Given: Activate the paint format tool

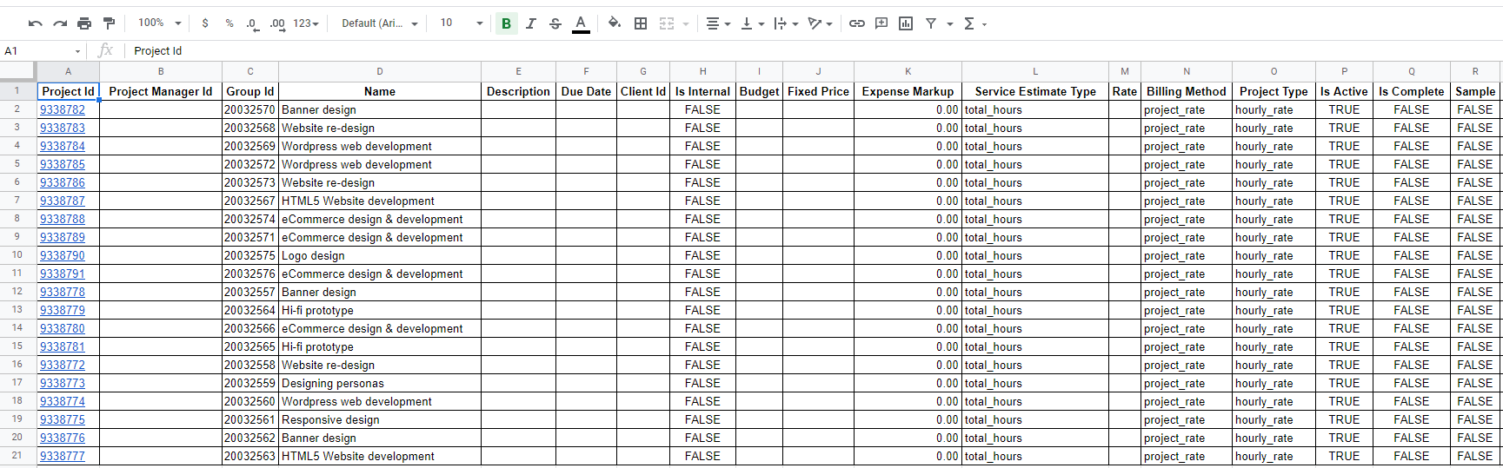Looking at the screenshot, I should point(109,23).
